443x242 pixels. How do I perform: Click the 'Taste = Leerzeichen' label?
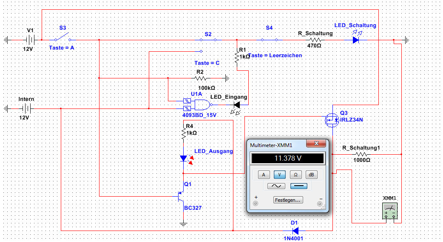[x=275, y=56]
